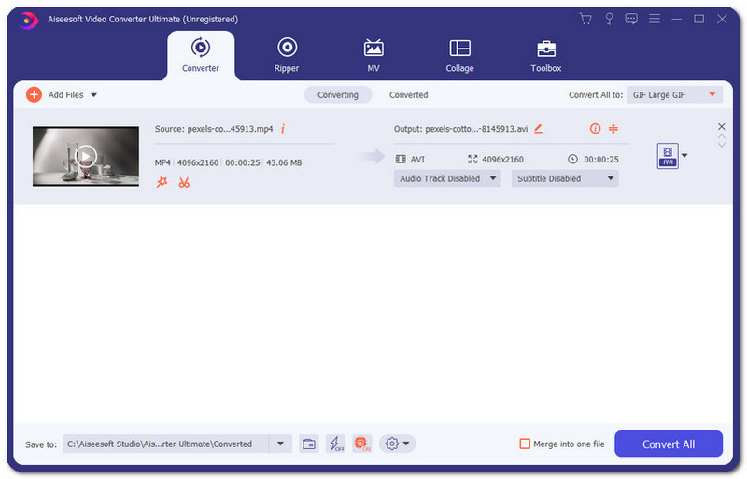Maximize the application window

tap(698, 19)
